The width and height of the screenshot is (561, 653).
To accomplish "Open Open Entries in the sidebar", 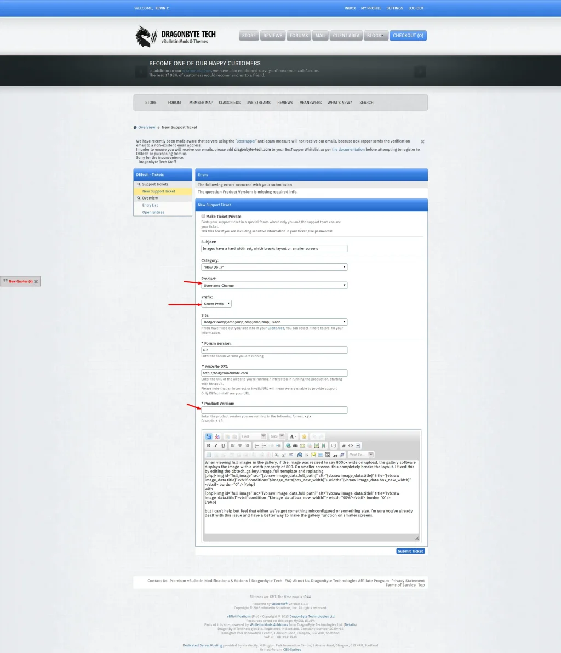I will click(x=153, y=212).
